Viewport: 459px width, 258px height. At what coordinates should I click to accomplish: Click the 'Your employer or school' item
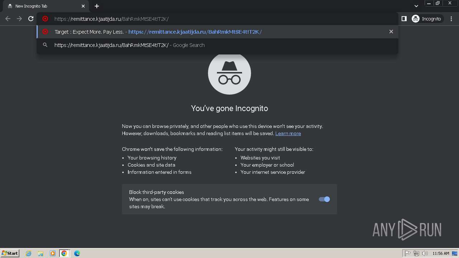(267, 165)
